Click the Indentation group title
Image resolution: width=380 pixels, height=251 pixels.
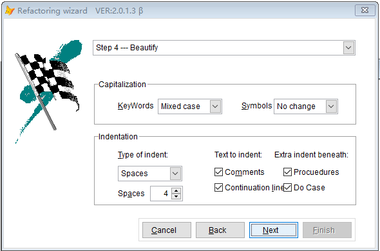[x=118, y=137]
